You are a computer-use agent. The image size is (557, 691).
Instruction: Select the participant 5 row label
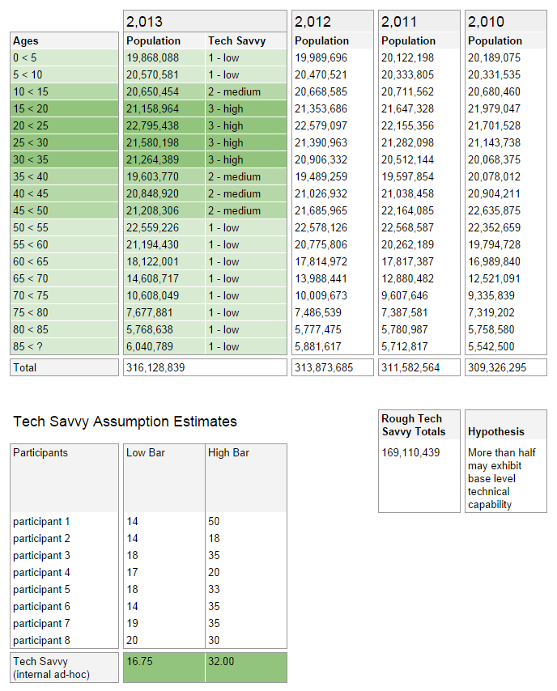click(x=64, y=589)
